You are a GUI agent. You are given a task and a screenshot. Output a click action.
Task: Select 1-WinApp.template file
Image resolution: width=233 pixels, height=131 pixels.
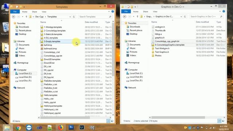click(53, 27)
